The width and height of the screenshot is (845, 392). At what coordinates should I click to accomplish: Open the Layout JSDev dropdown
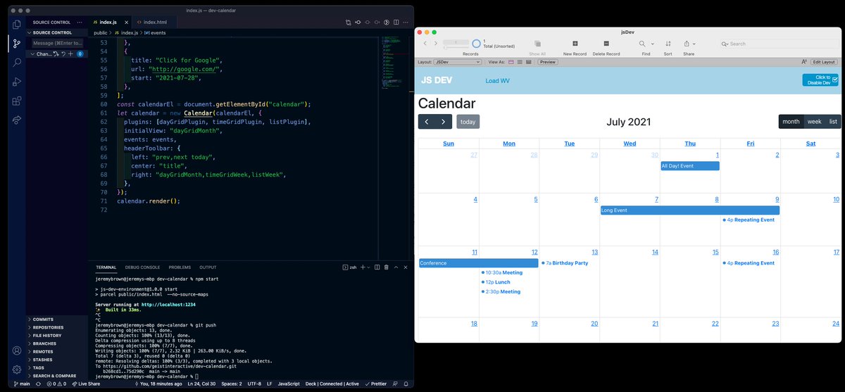pyautogui.click(x=458, y=62)
